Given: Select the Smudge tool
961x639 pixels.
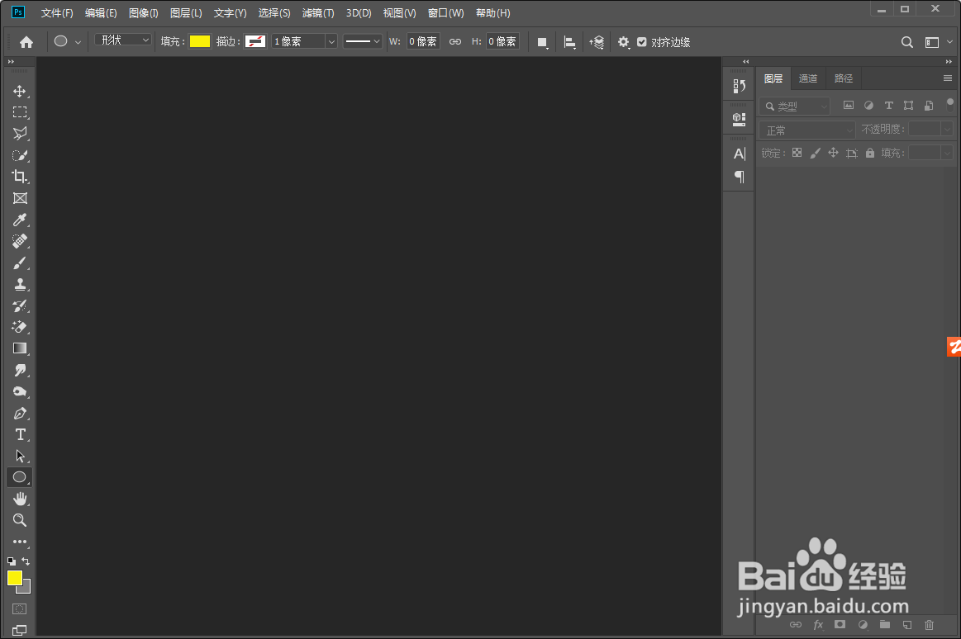Looking at the screenshot, I should click(20, 371).
